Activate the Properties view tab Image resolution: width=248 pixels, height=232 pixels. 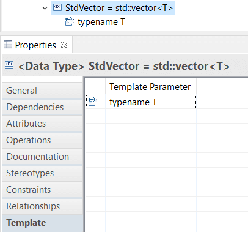point(35,45)
